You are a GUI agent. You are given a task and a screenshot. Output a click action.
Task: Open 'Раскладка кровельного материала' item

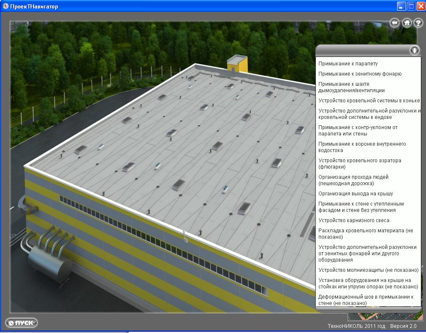click(366, 234)
